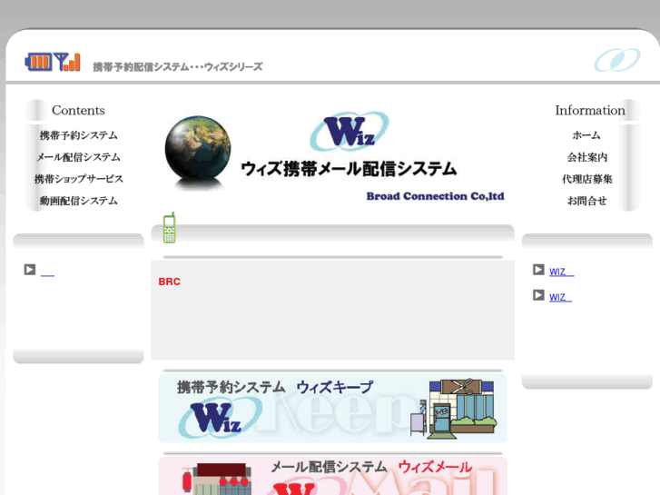Click the second WIZ link in right panel
The width and height of the screenshot is (660, 495).
pyautogui.click(x=560, y=297)
